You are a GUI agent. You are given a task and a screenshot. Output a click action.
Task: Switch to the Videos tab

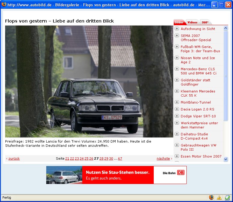(192, 22)
